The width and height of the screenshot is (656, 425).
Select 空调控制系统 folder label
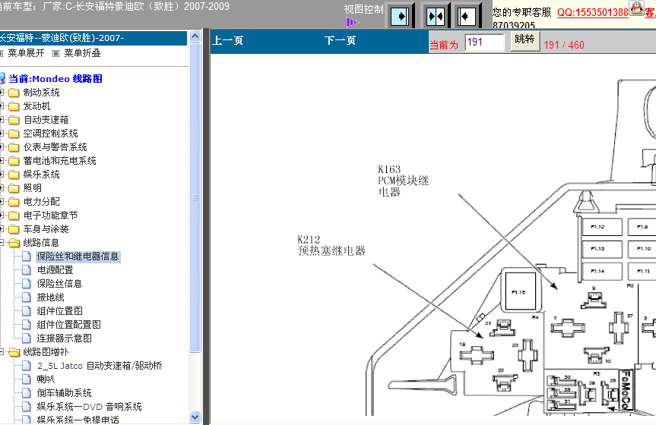(51, 134)
